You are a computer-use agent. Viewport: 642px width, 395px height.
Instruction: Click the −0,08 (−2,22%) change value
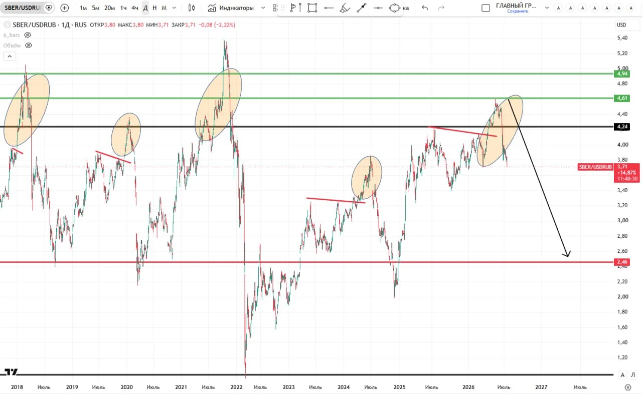[217, 25]
